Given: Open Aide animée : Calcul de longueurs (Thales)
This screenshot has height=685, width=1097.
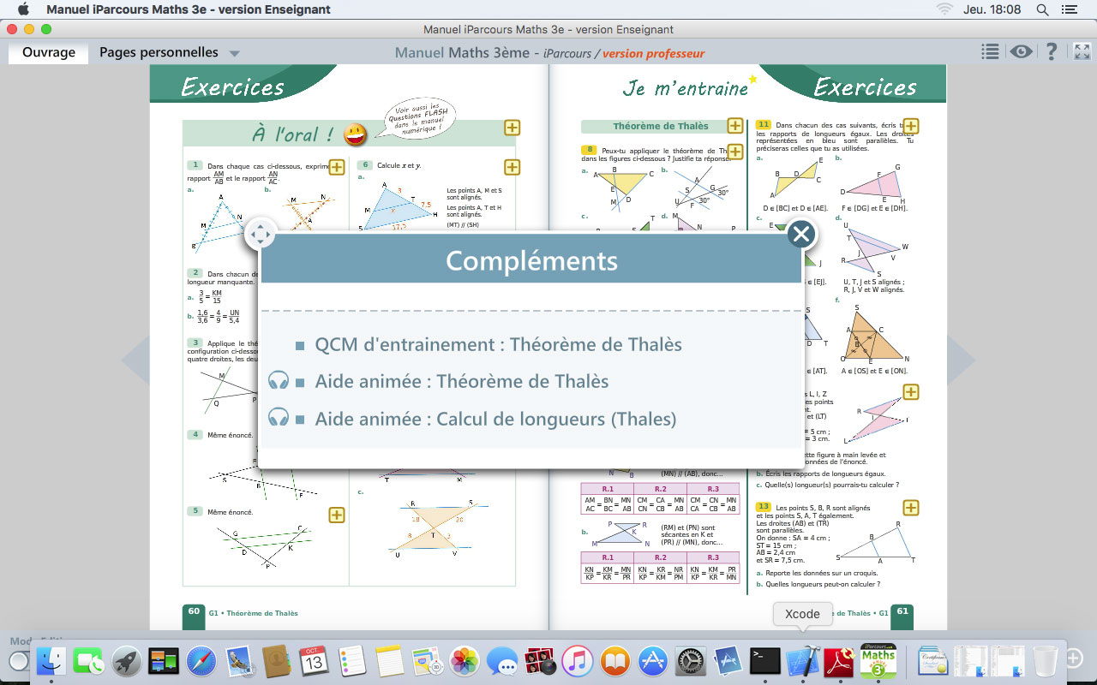Looking at the screenshot, I should click(495, 420).
